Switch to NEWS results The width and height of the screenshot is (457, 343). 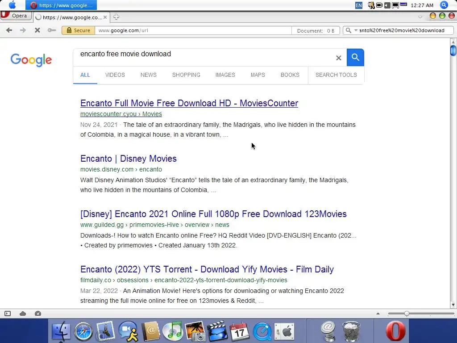[x=148, y=75]
